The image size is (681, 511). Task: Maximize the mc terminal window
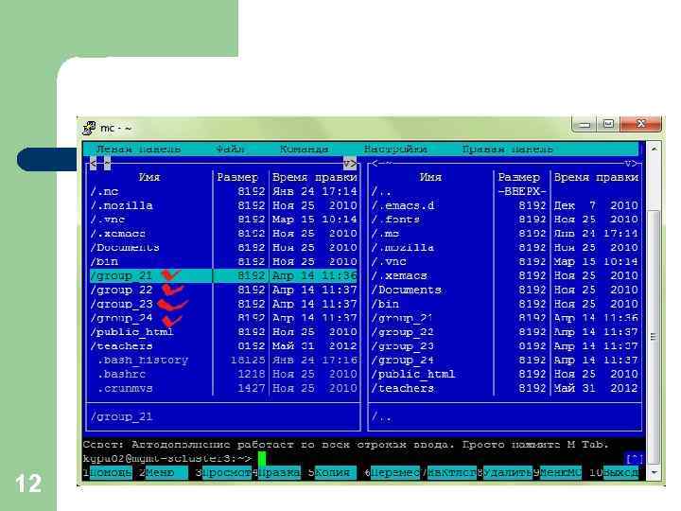(x=608, y=124)
